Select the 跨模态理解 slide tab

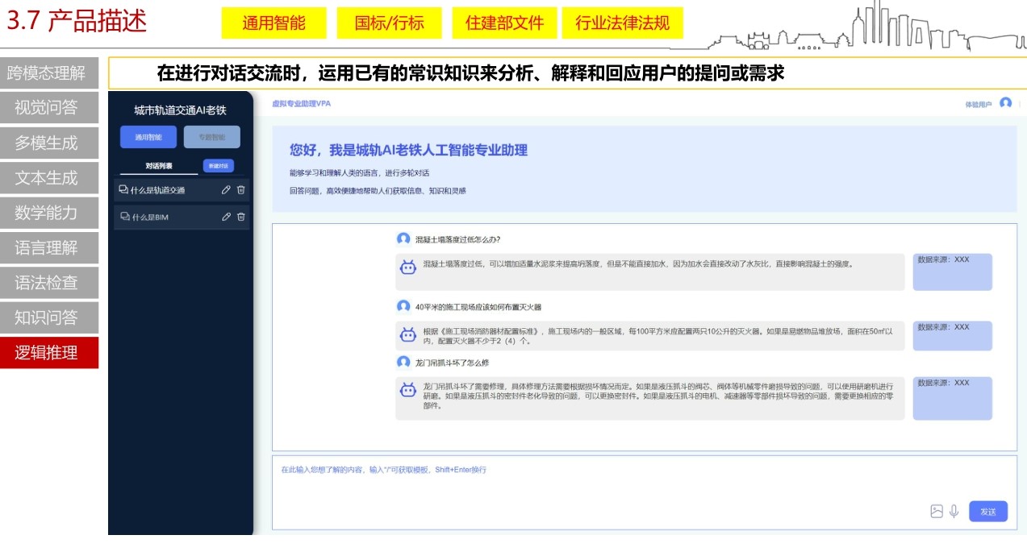coord(49,73)
